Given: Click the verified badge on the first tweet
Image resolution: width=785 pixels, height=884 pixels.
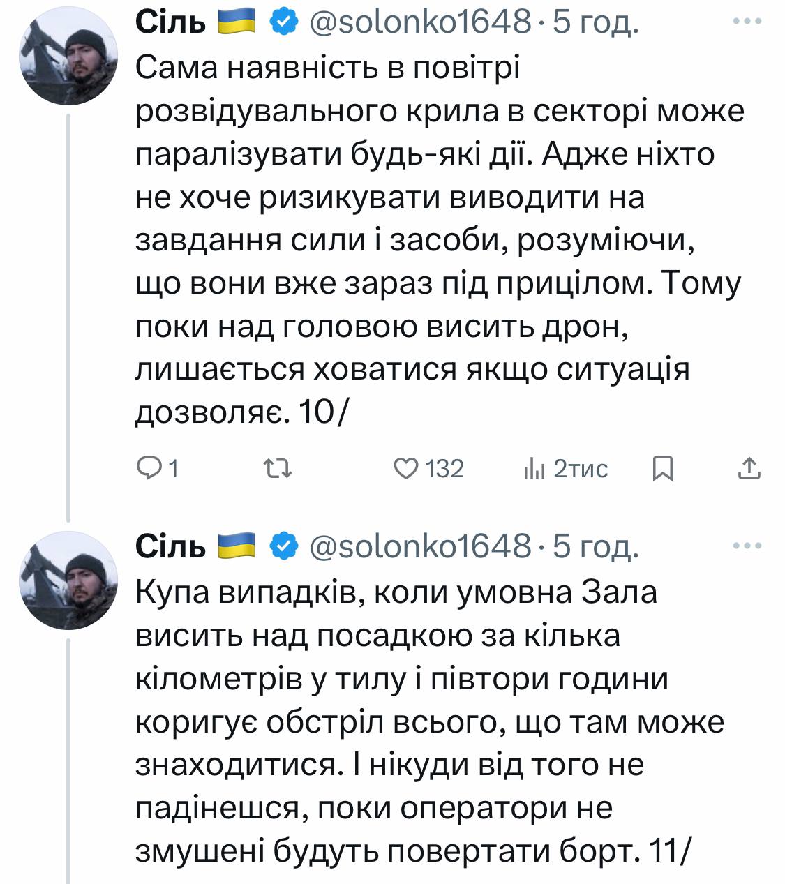Looking at the screenshot, I should [282, 23].
